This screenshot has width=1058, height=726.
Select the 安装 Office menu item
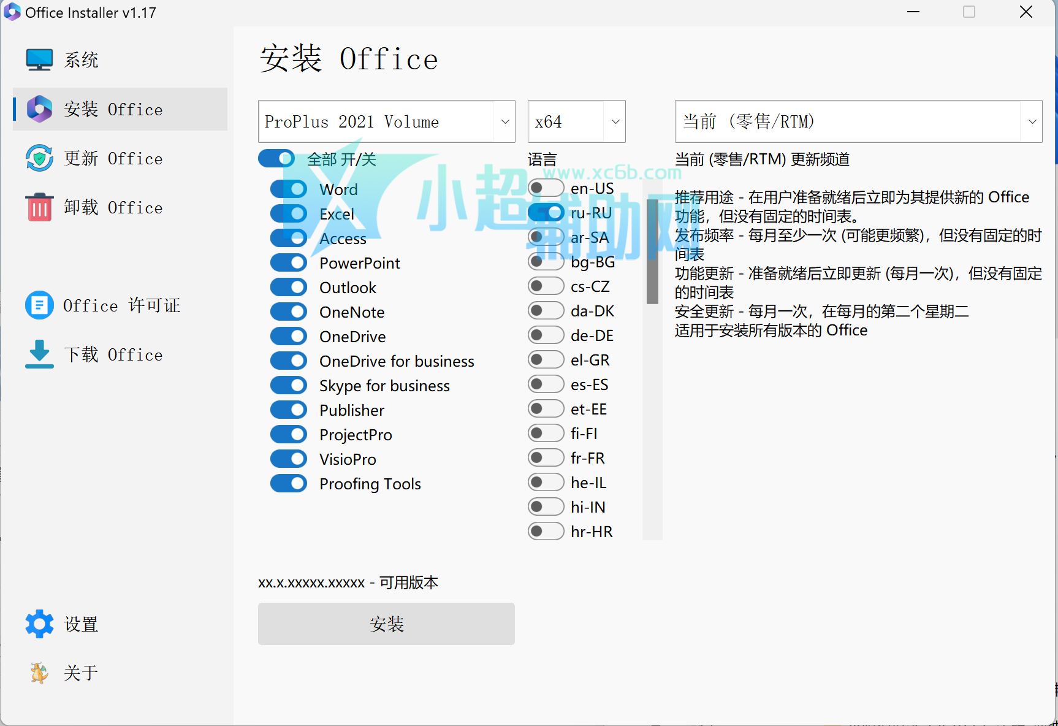[x=120, y=109]
